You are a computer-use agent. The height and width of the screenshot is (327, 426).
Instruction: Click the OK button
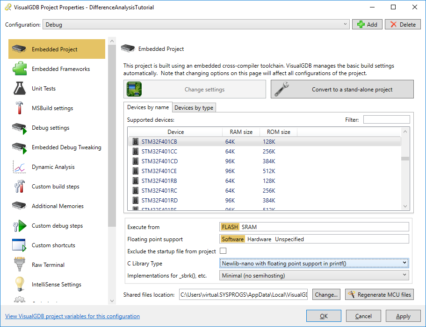(x=324, y=316)
